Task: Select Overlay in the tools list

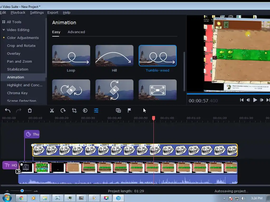Action: [x=14, y=53]
